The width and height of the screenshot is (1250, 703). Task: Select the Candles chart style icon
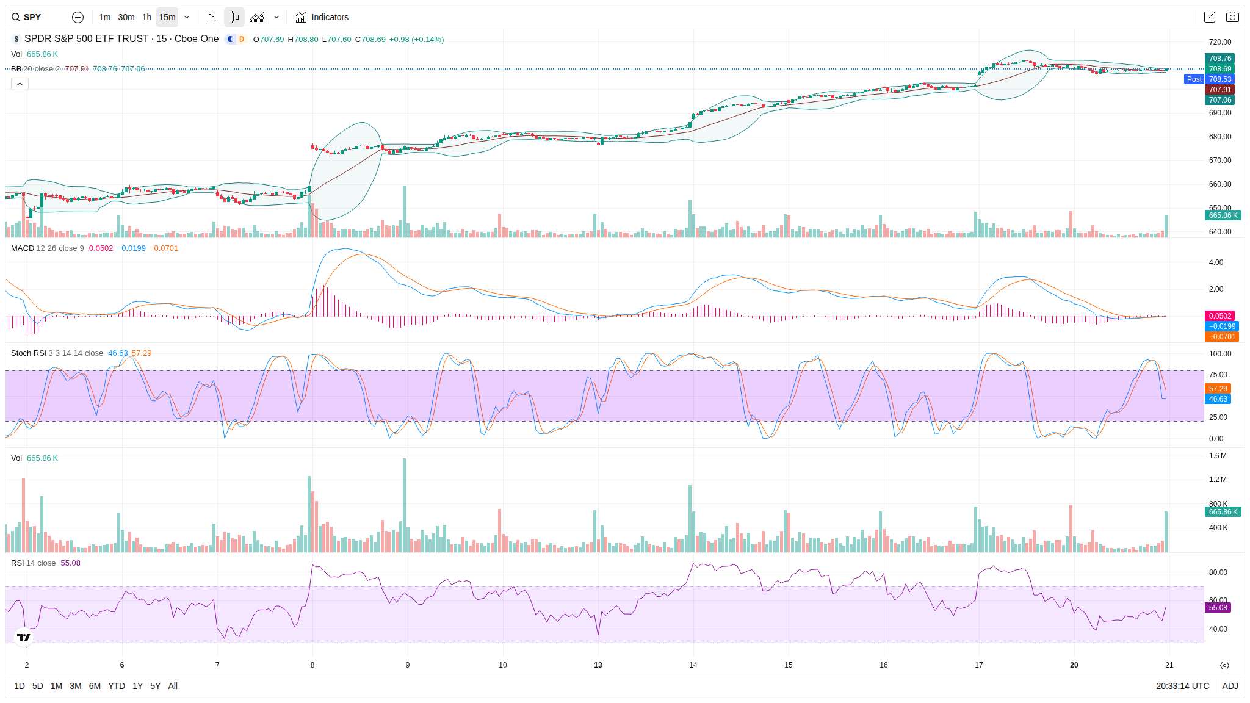tap(234, 17)
